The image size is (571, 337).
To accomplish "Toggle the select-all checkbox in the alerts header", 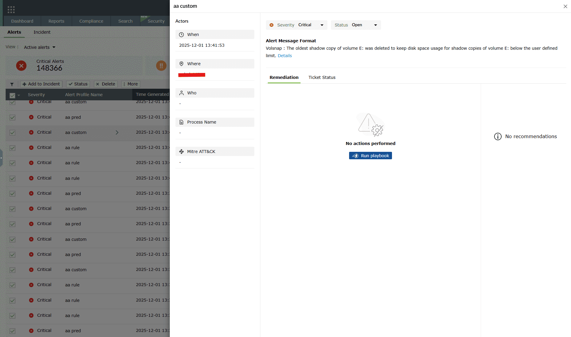I will coord(12,95).
